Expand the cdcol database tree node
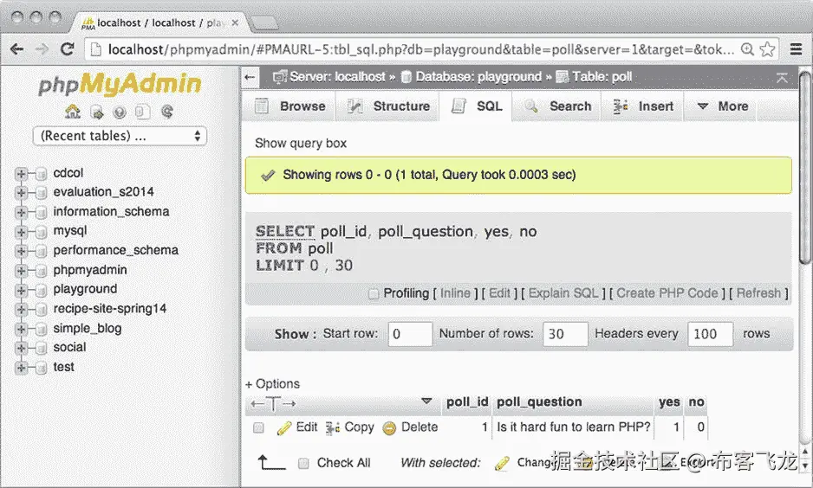The height and width of the screenshot is (488, 813). tap(21, 174)
